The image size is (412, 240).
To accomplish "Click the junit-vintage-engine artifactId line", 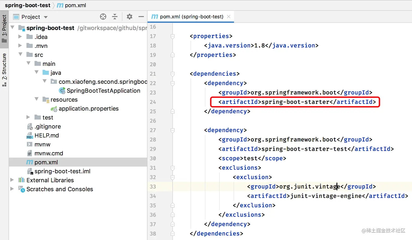I will coord(328,196).
